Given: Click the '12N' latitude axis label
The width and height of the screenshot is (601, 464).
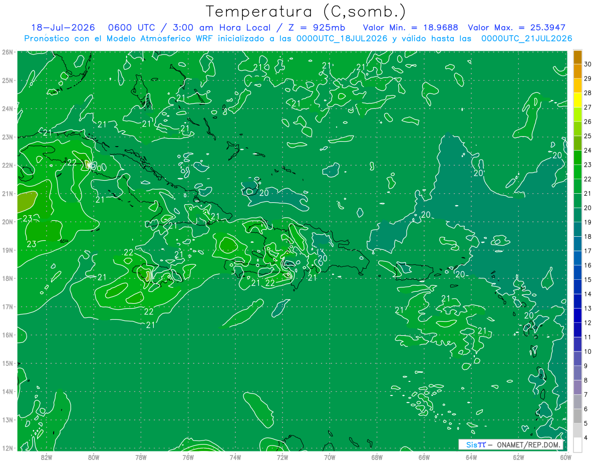Looking at the screenshot, I should coord(7,448).
